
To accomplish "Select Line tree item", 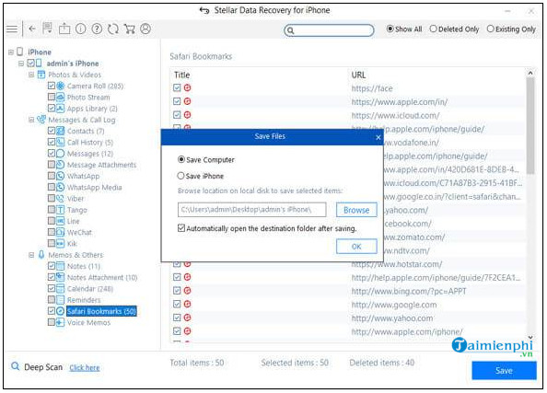I will [74, 221].
